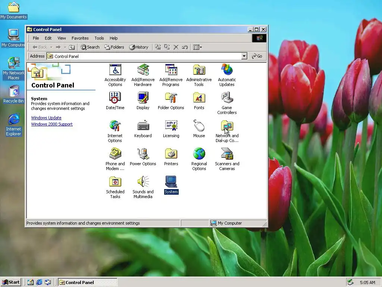Open the Favorites menu

80,38
